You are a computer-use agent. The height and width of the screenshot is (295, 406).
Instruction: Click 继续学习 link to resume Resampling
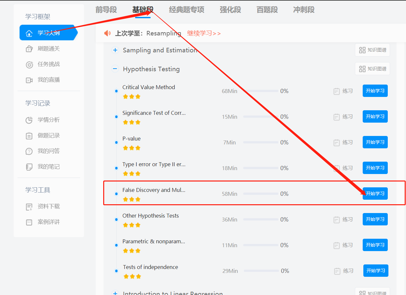pyautogui.click(x=204, y=34)
